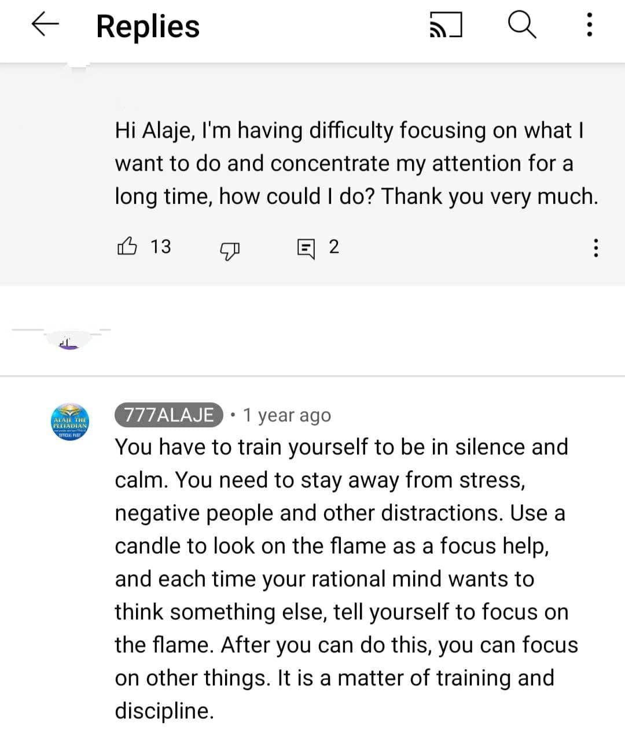Viewport: 625px width, 734px height.
Task: Open search with the magnifier icon
Action: click(522, 25)
